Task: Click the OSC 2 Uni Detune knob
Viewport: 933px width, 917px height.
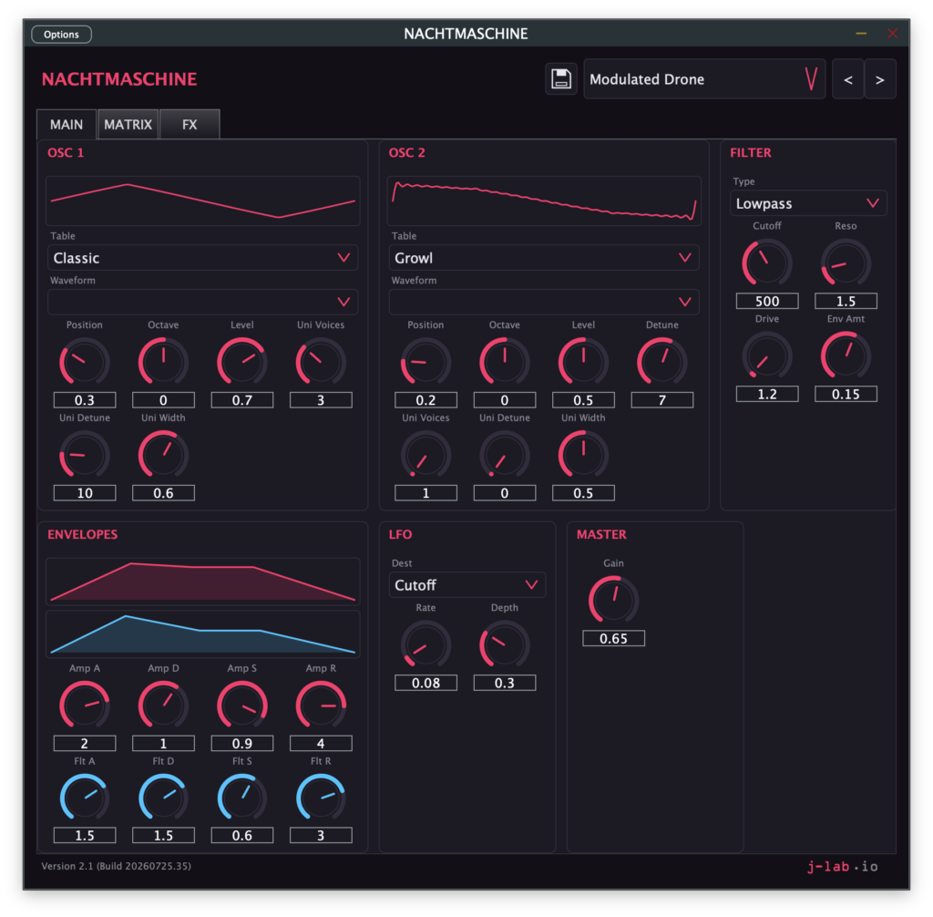Action: click(x=505, y=454)
